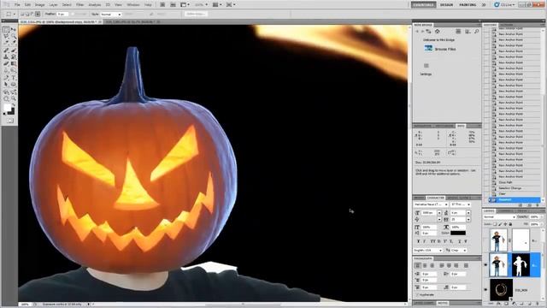Open the anti-aliasing method dropdown
547x308 pixels.
tap(458, 251)
